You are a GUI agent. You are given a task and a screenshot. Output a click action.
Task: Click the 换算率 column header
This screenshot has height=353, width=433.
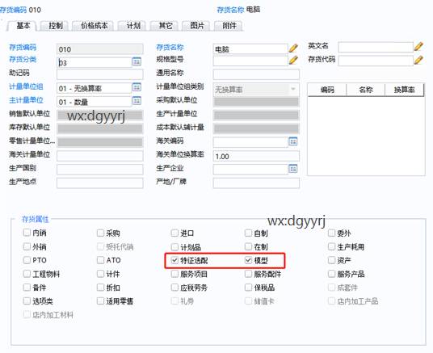[x=404, y=90]
